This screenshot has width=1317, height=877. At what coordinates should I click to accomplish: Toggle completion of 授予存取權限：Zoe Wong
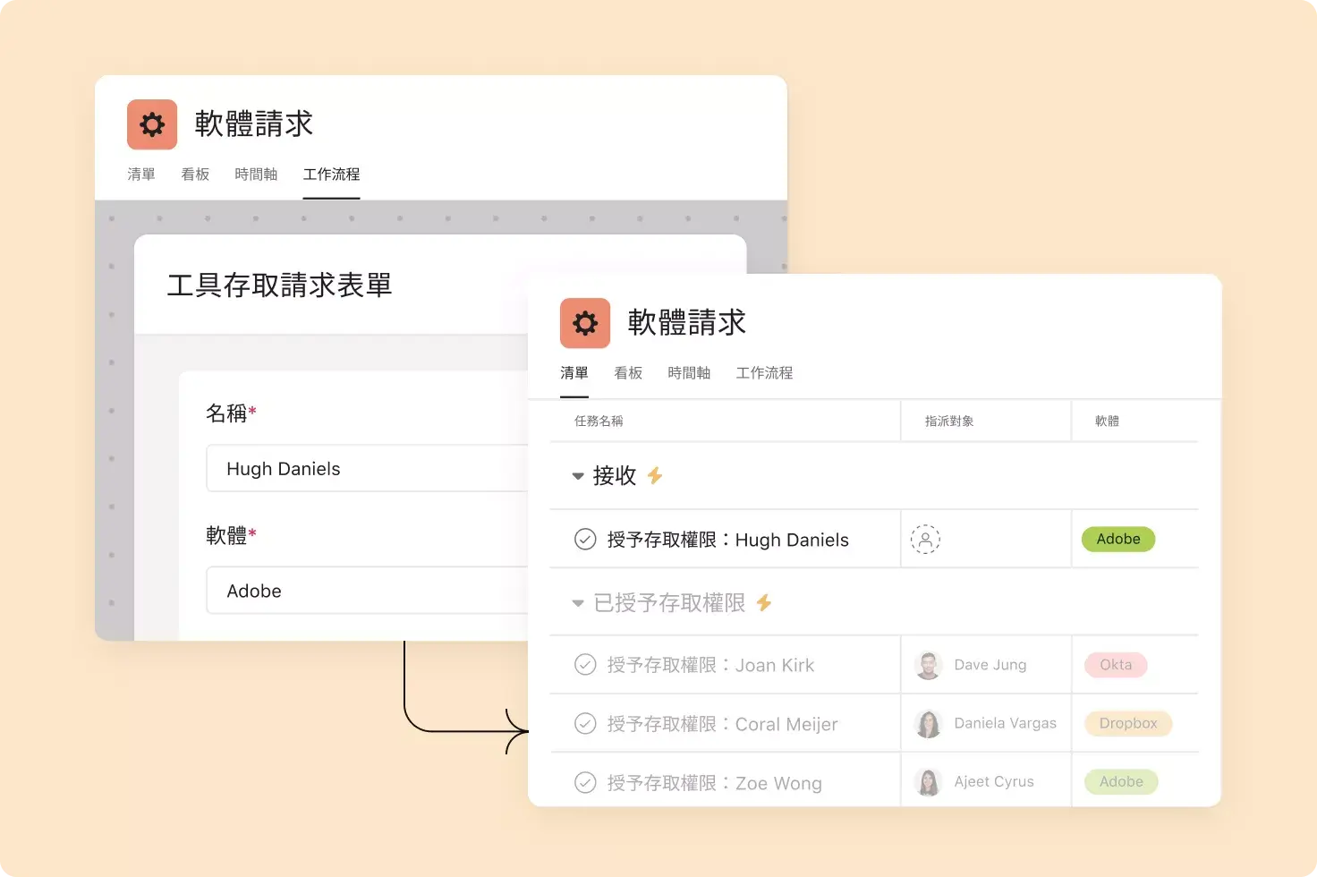pos(586,782)
